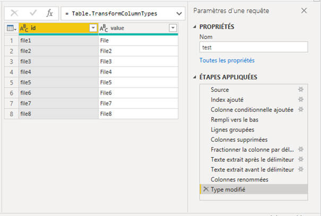Select row number 8
Image resolution: width=321 pixels, height=216 pixels.
(12, 114)
